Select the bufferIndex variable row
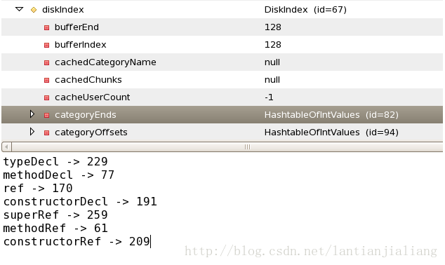Screen dimensions: 445x265 click(222, 45)
